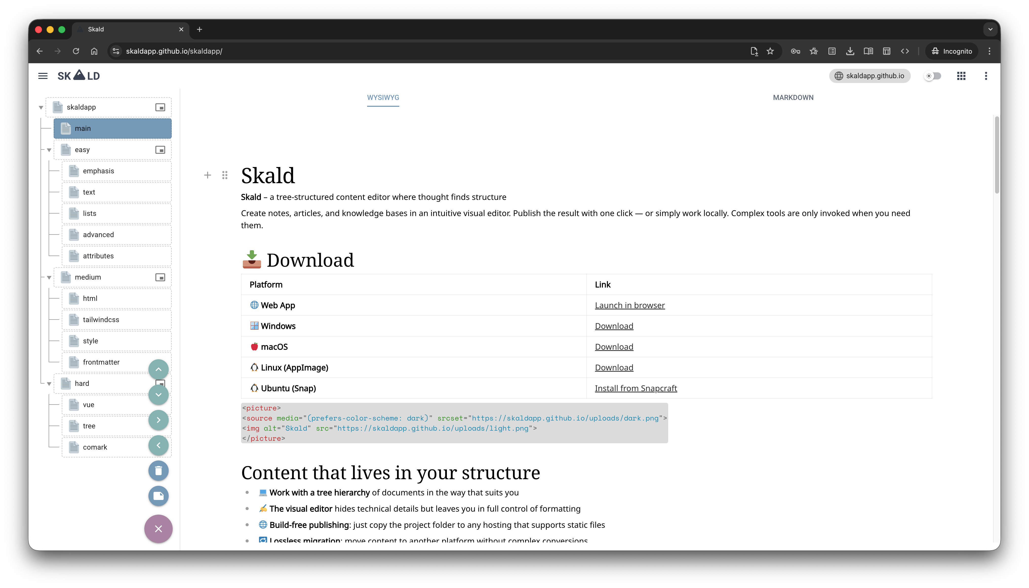Open the lists page
The height and width of the screenshot is (588, 1029).
(x=116, y=213)
